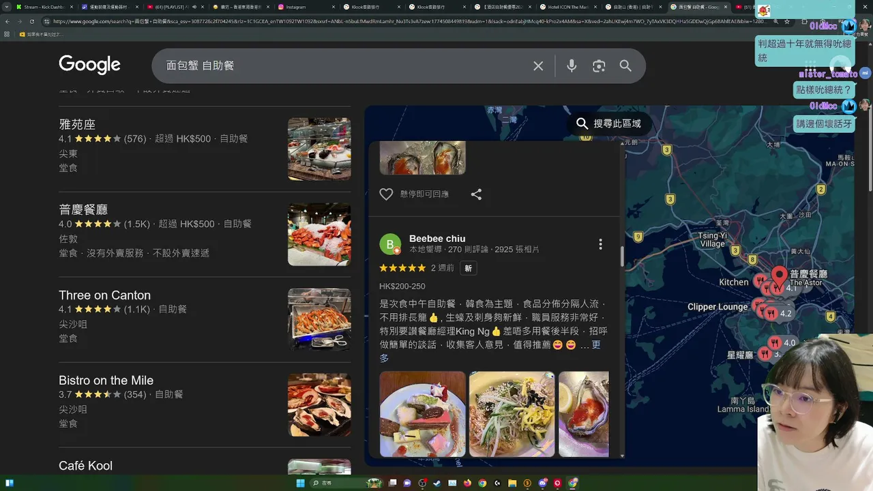The image size is (873, 491).
Task: Click the review price text HK$200-250
Action: coord(402,286)
